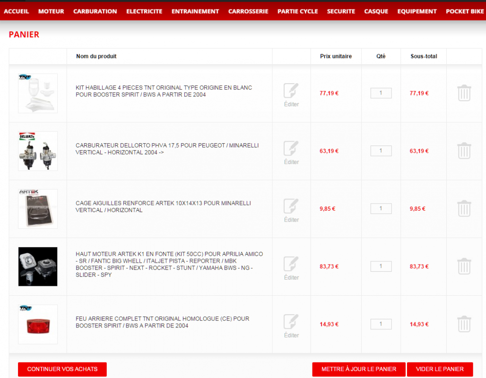Open the SECURITE menu

pyautogui.click(x=341, y=11)
